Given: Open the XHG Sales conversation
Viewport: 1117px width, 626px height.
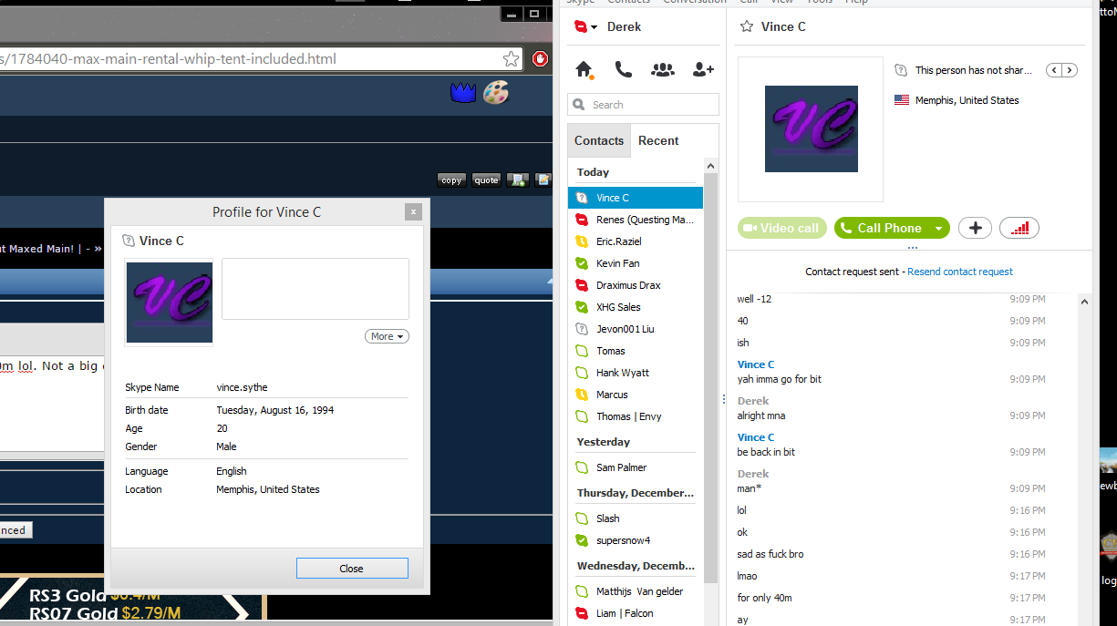Looking at the screenshot, I should coord(636,307).
